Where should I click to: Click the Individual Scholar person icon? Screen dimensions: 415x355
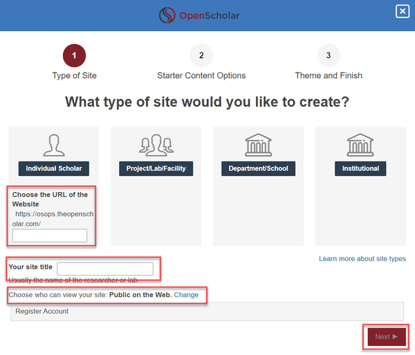tap(53, 145)
